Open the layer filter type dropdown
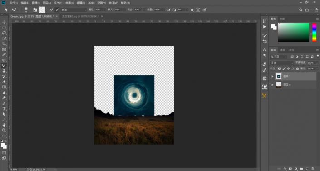This screenshot has height=171, width=320. 279,57
